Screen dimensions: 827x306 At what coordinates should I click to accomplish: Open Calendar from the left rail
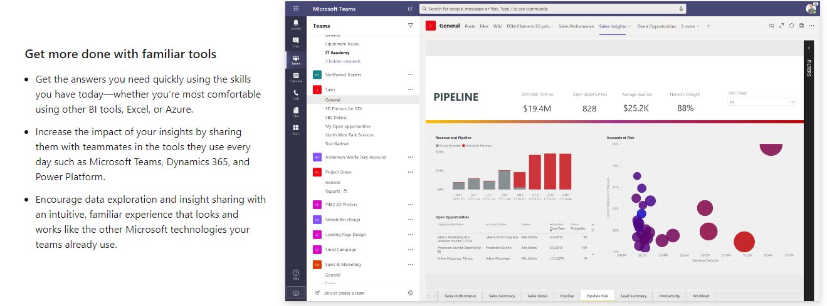point(296,78)
